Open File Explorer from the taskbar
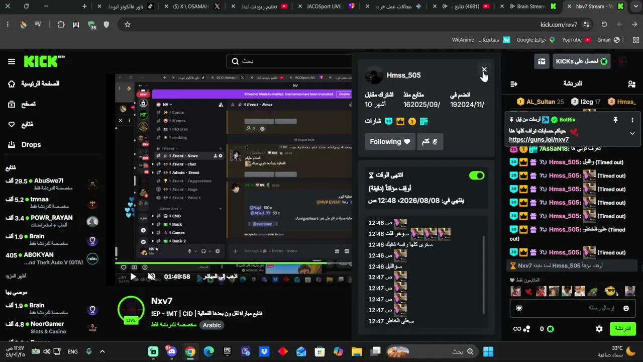 pyautogui.click(x=357, y=351)
